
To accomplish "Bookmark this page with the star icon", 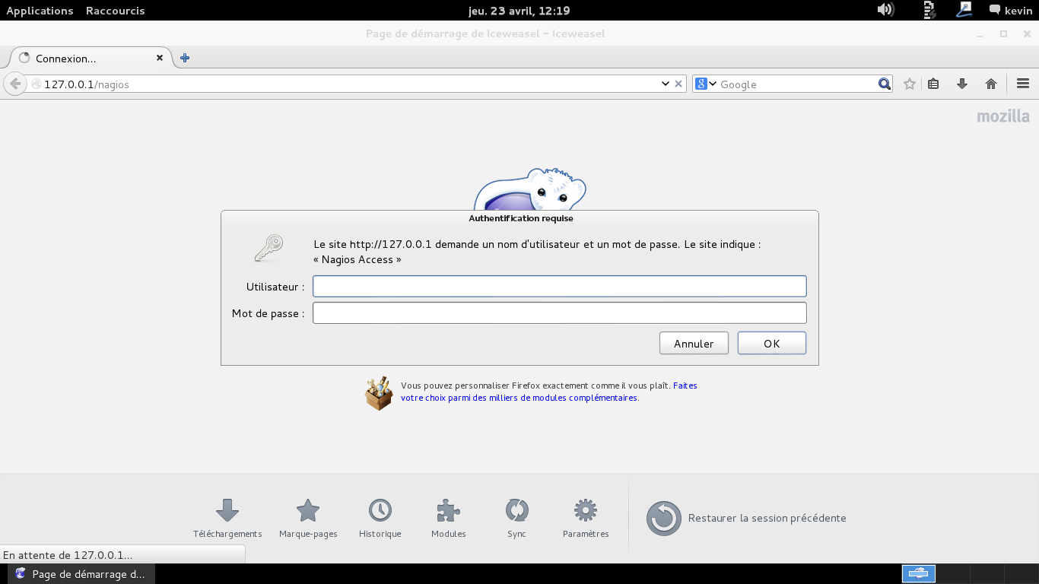I will (x=909, y=84).
